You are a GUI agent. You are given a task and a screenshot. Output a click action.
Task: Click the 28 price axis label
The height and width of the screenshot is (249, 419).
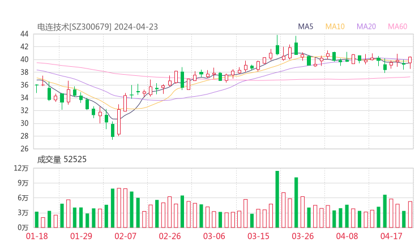coord(24,136)
